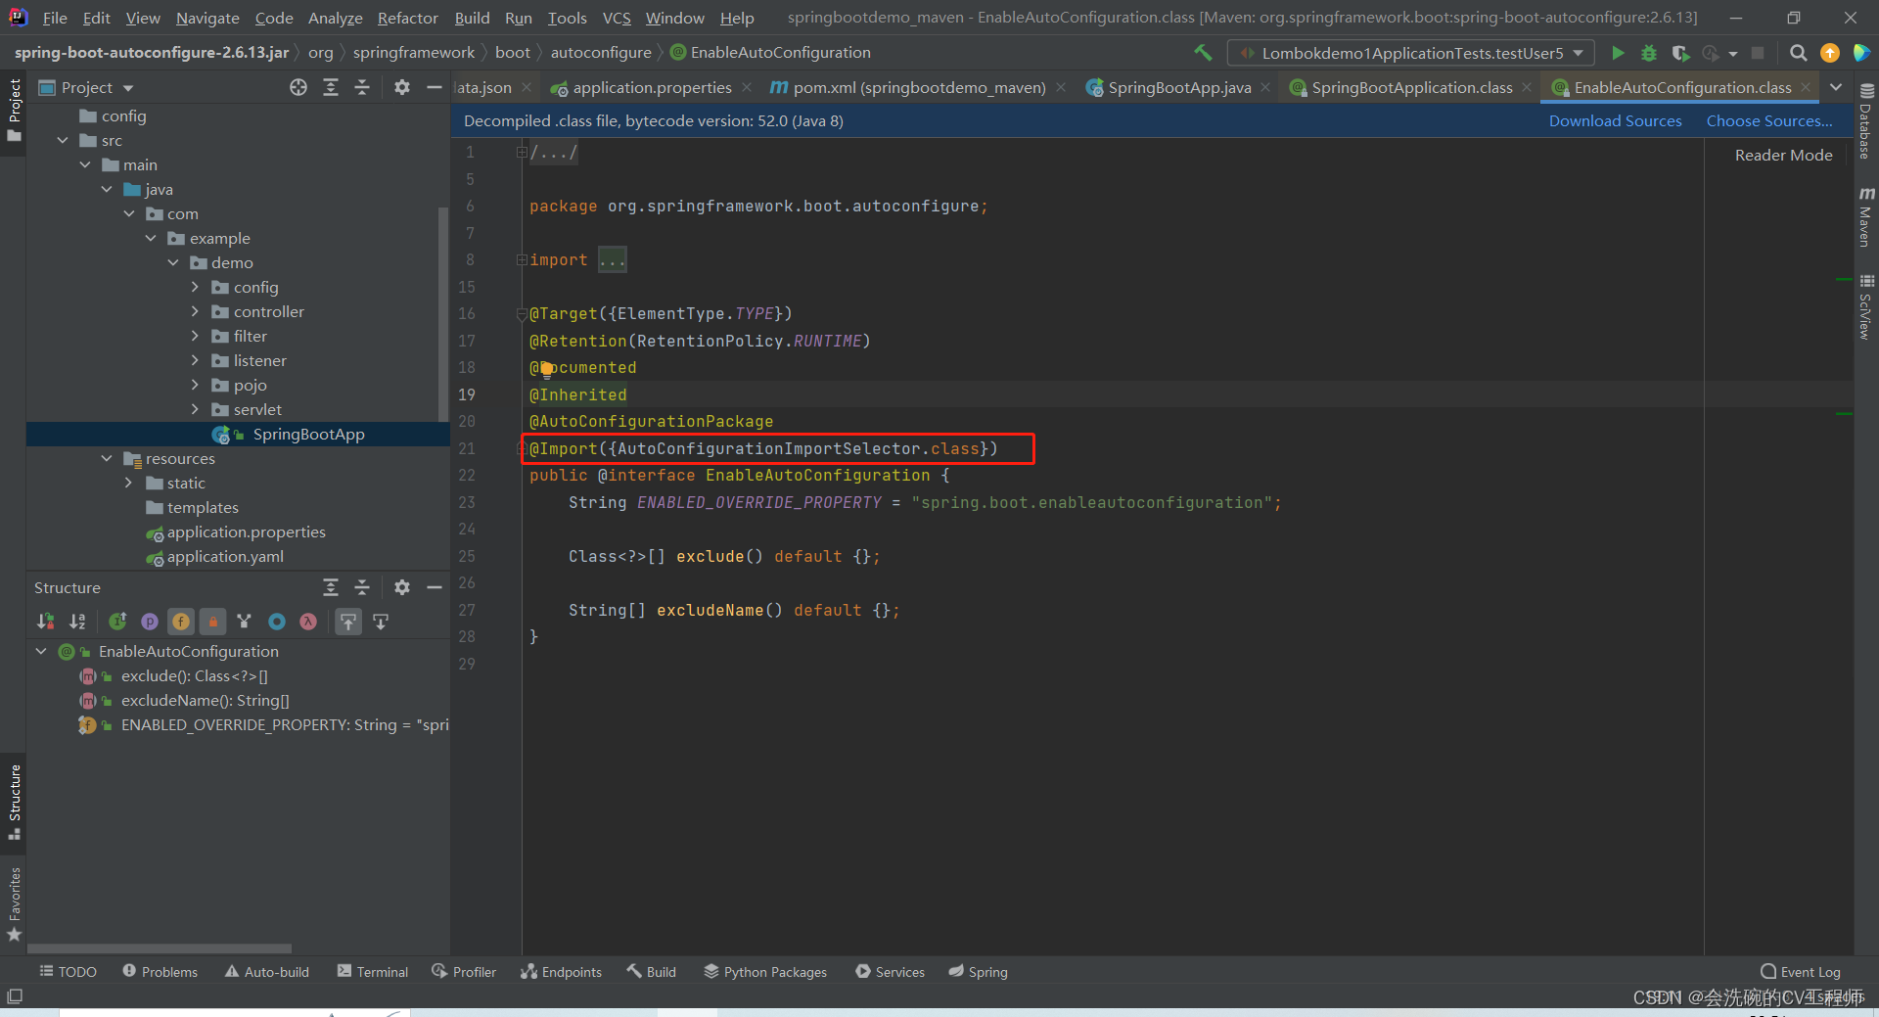Viewport: 1879px width, 1017px height.
Task: Build project using the hammer icon
Action: click(x=1203, y=53)
